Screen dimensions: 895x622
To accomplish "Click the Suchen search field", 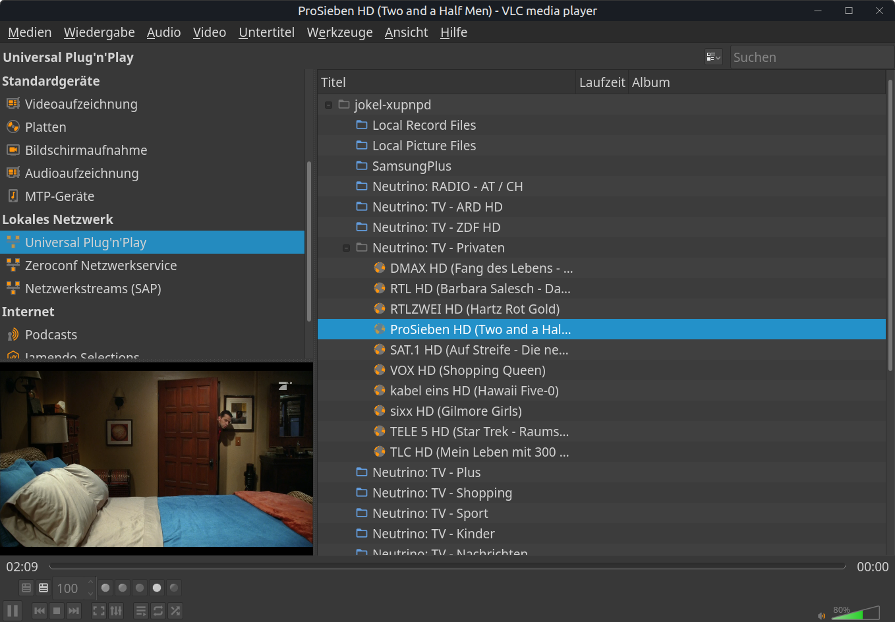I will (811, 57).
